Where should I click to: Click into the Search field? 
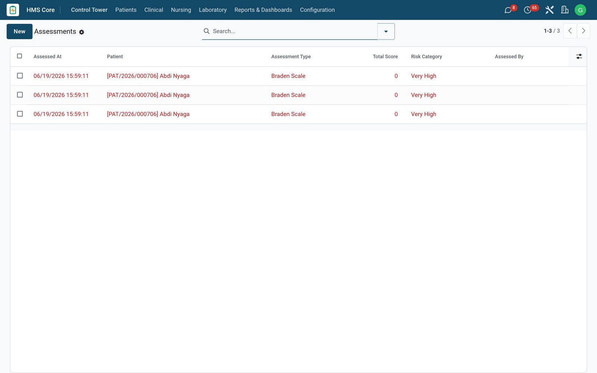294,31
